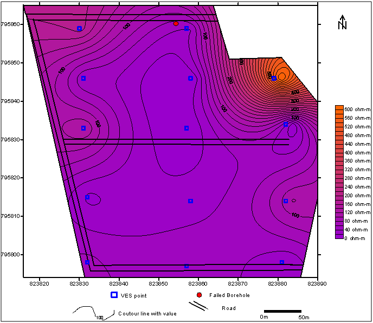Click the '0 ohm-m' legend label

(355, 238)
